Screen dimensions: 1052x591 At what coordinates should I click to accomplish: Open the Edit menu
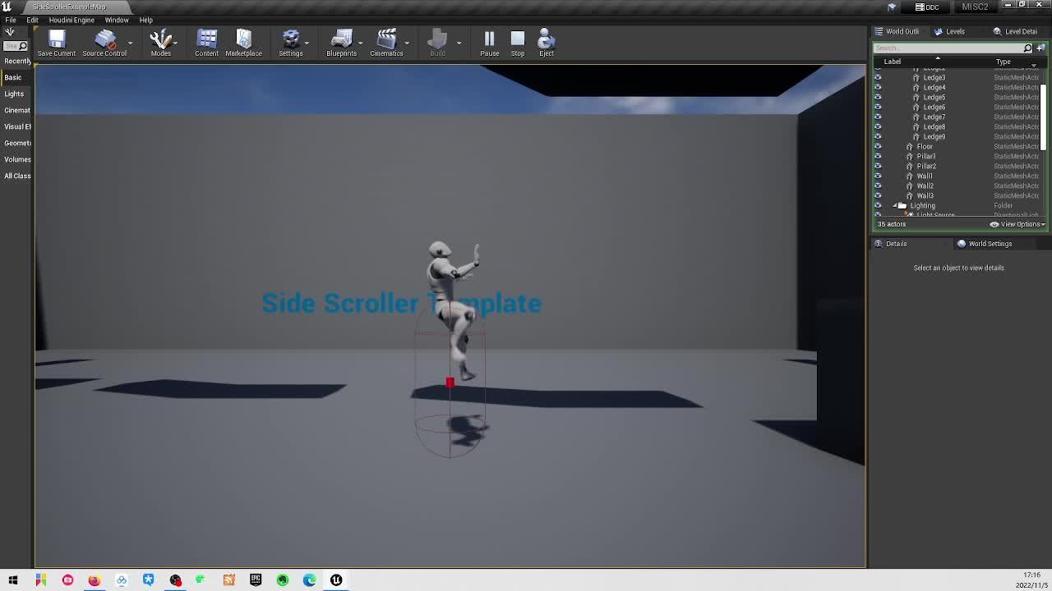[x=32, y=20]
